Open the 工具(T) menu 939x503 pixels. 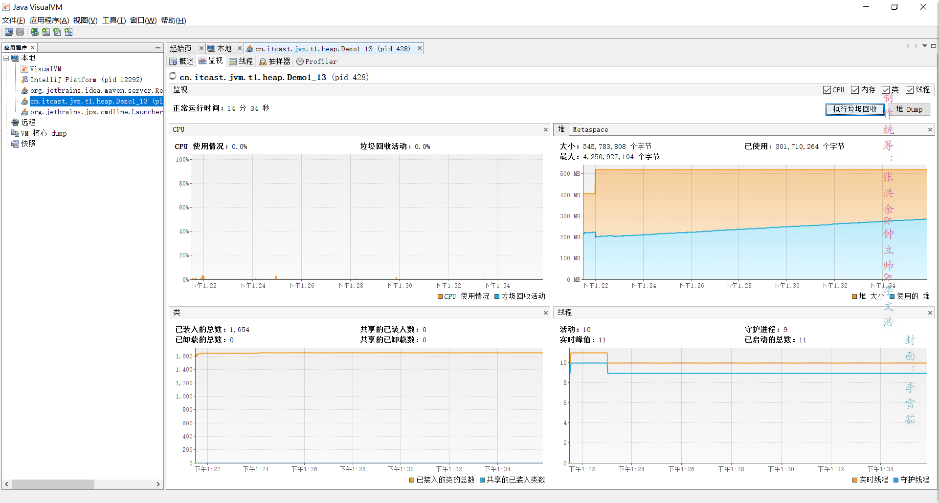pos(114,21)
